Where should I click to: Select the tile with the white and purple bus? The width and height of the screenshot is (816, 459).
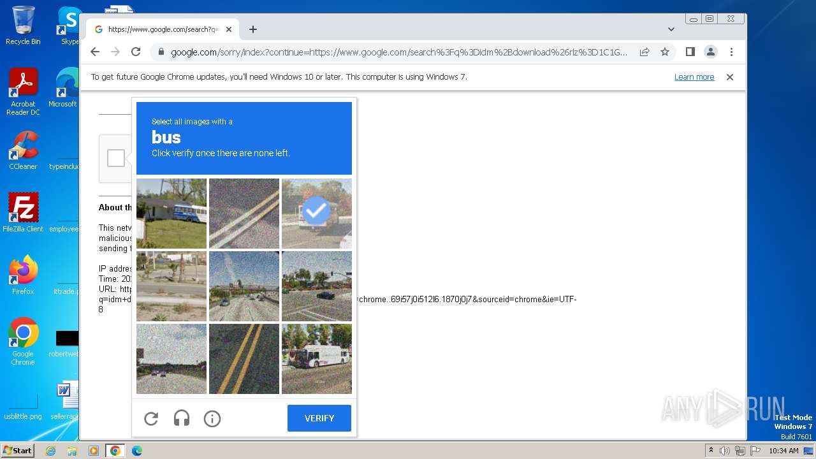click(x=317, y=359)
